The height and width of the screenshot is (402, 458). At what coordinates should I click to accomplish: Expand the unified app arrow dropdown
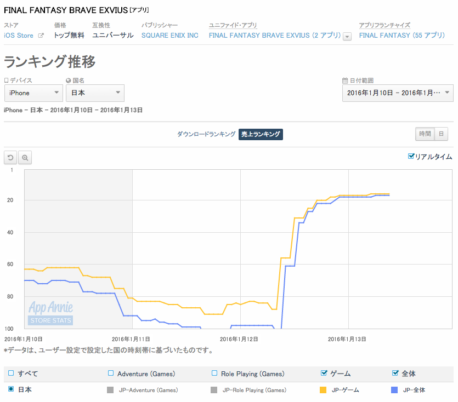tap(347, 36)
